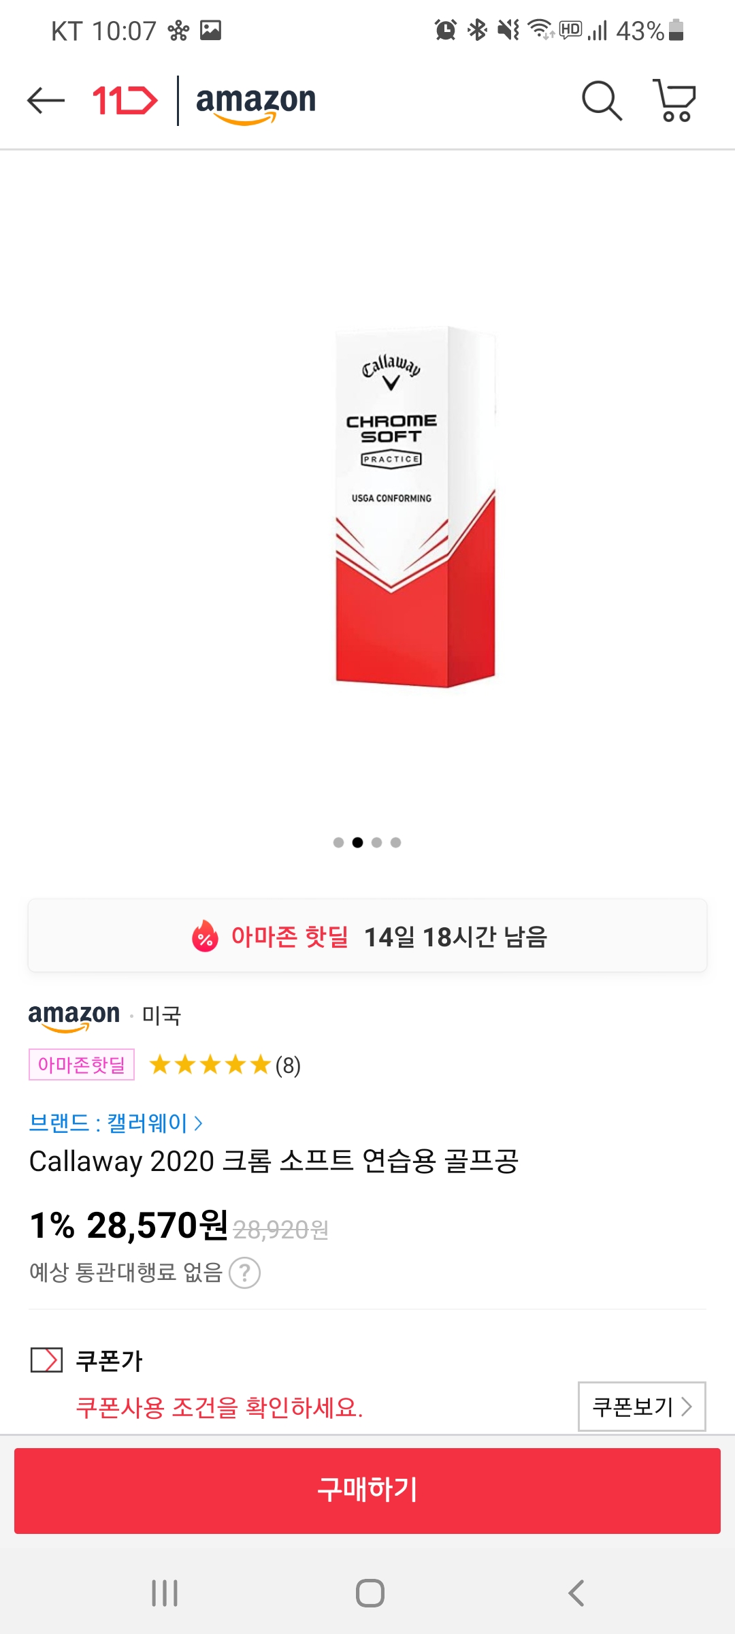Tap the 구매하기 purchase button
The height and width of the screenshot is (1634, 735).
367,1490
